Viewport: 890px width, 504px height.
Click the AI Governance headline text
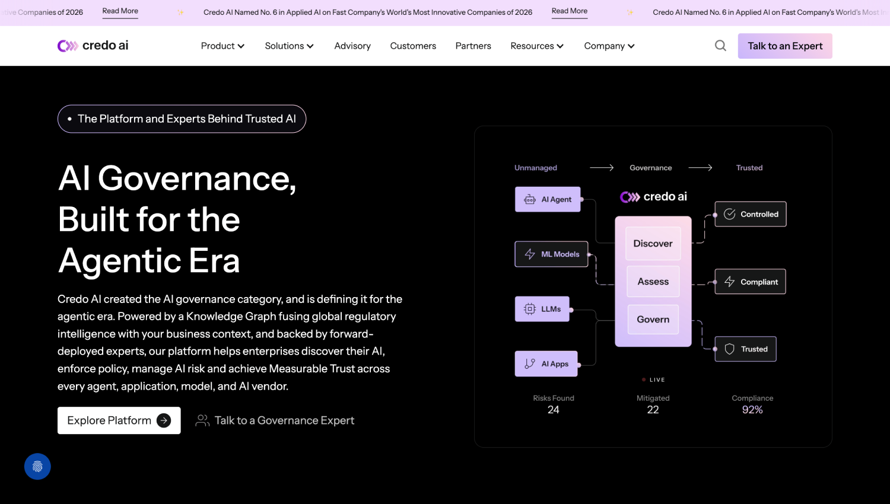tap(177, 219)
